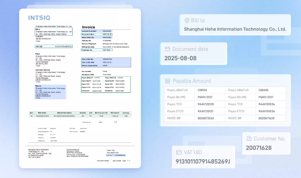Screen dimensions: 301x178
Task: Click the highlighted Bill to box in invoice
Action: (53, 31)
